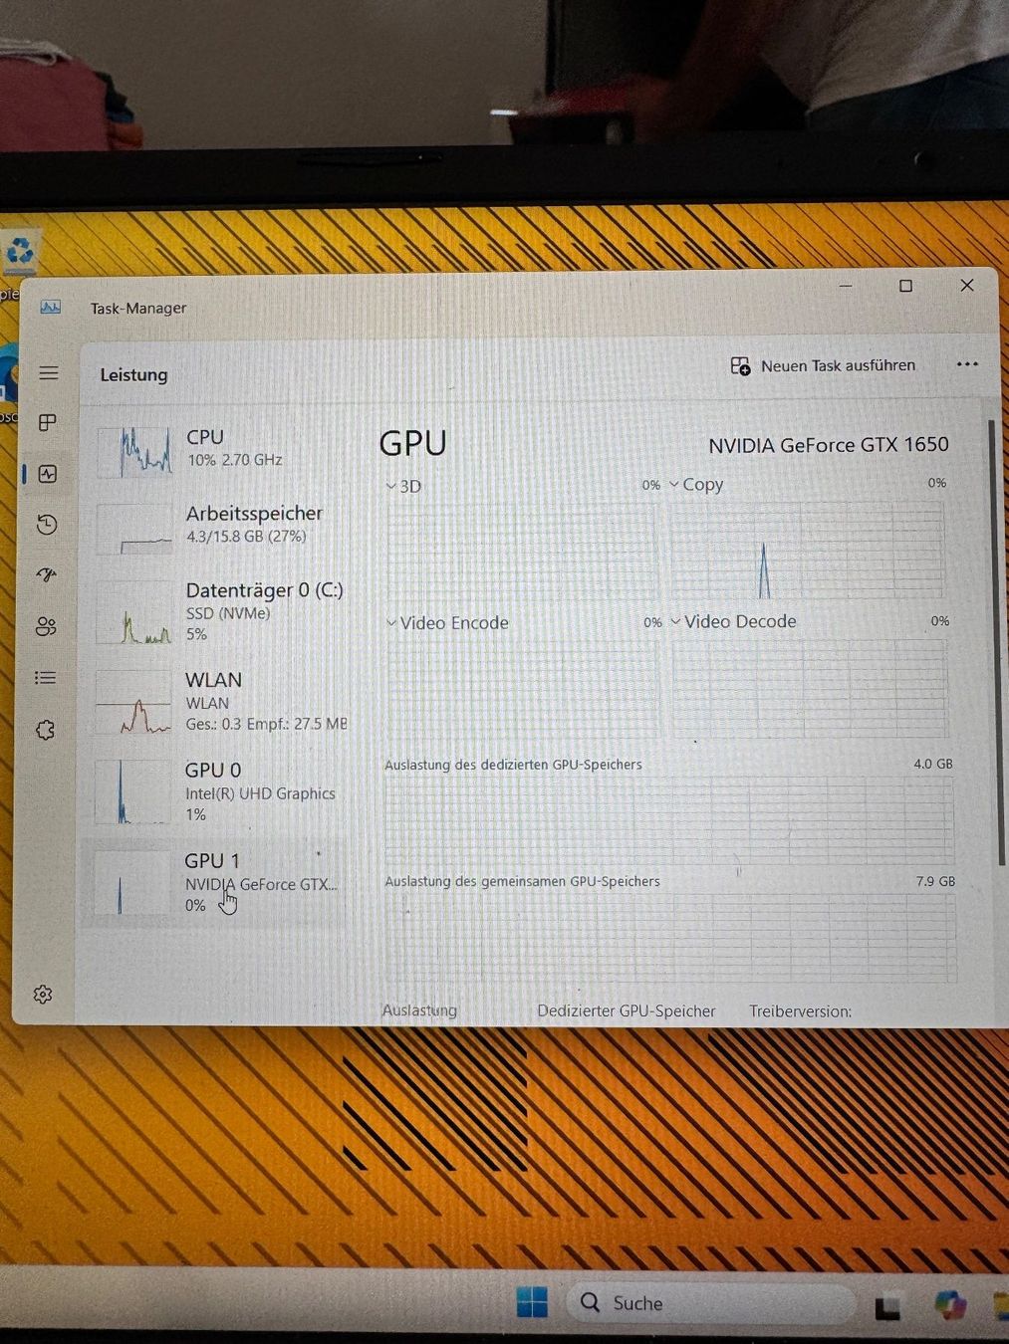
Task: Click the GPU 0 thumbnail graph
Action: click(131, 792)
